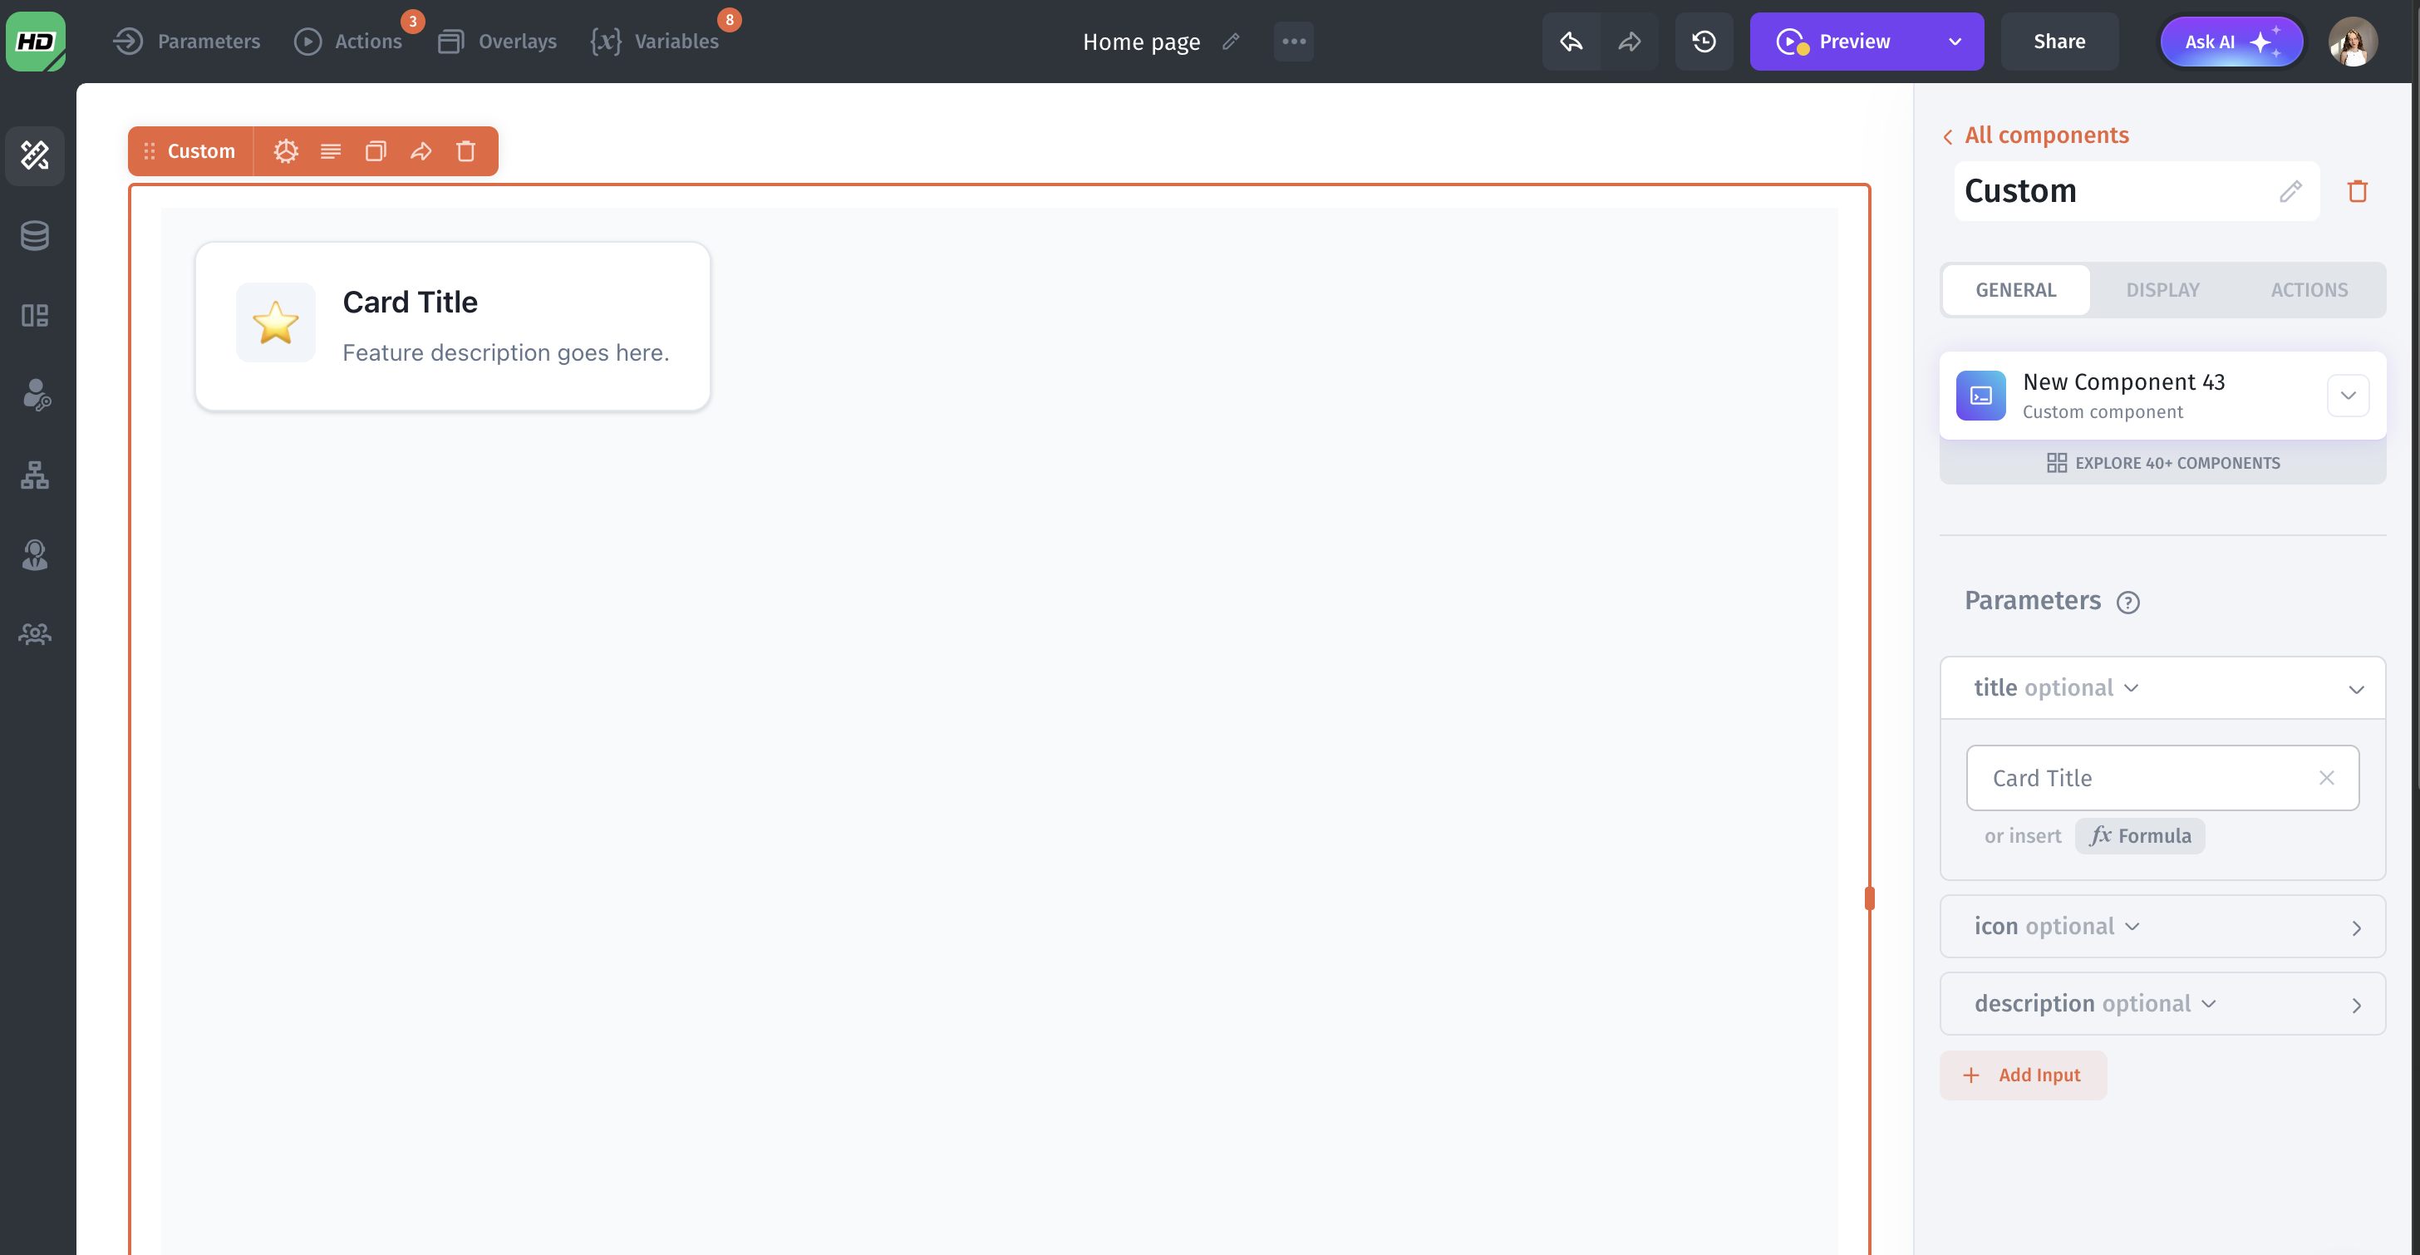2420x1255 pixels.
Task: Click the undo arrow in top bar
Action: pyautogui.click(x=1571, y=42)
